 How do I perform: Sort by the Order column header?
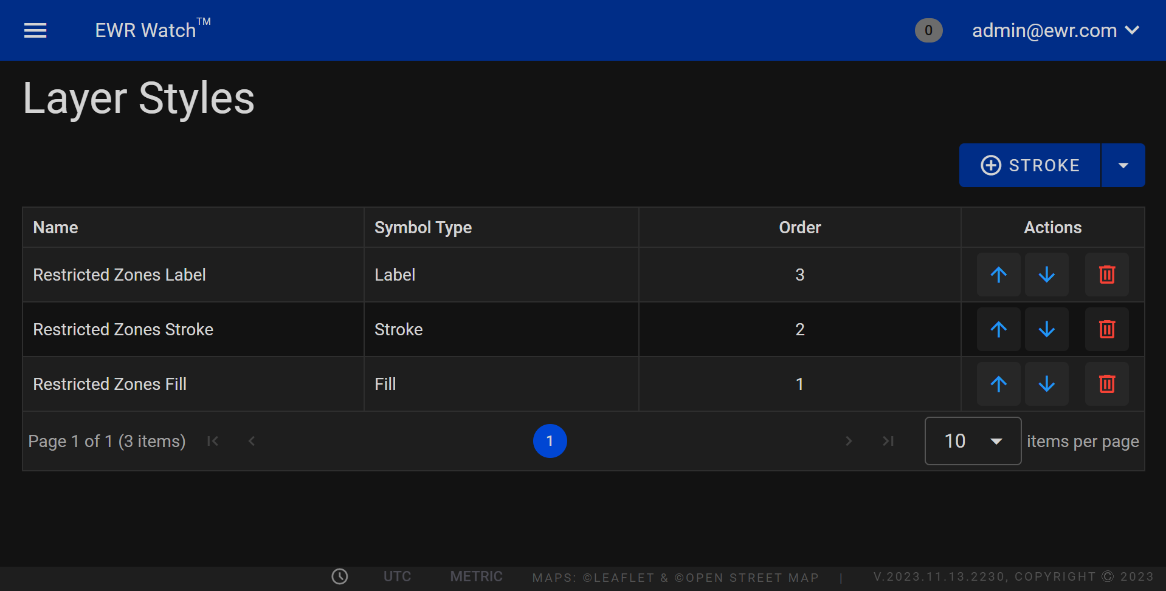click(800, 227)
